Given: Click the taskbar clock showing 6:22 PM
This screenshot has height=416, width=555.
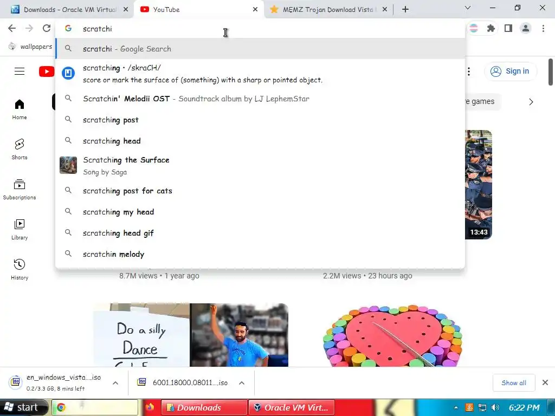Looking at the screenshot, I should point(524,407).
